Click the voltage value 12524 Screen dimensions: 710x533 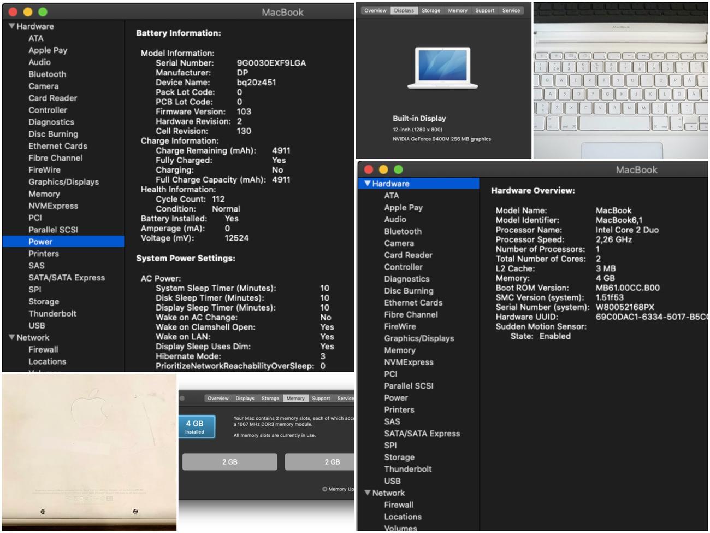[x=236, y=238]
